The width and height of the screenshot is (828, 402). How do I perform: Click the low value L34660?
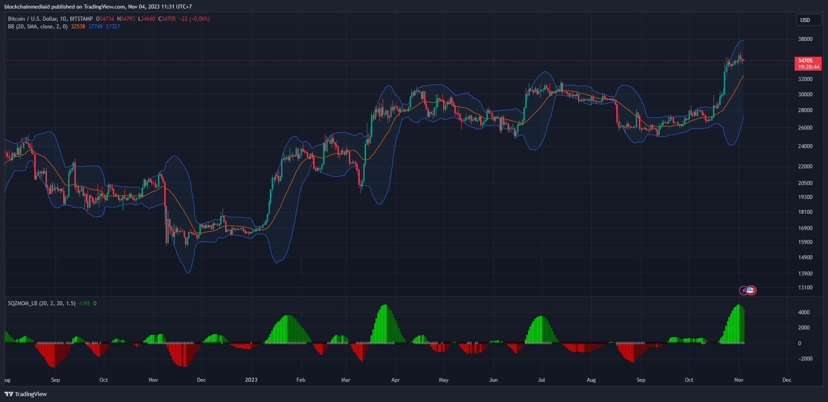tap(146, 19)
